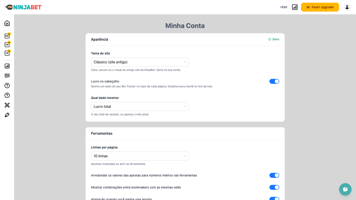This screenshot has height=200, width=356.
Task: Open the community network icon in sidebar
Action: [7, 105]
